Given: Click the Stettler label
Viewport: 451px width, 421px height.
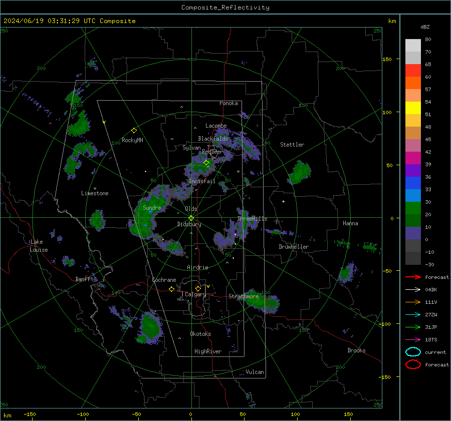Looking at the screenshot, I should click(x=292, y=145).
